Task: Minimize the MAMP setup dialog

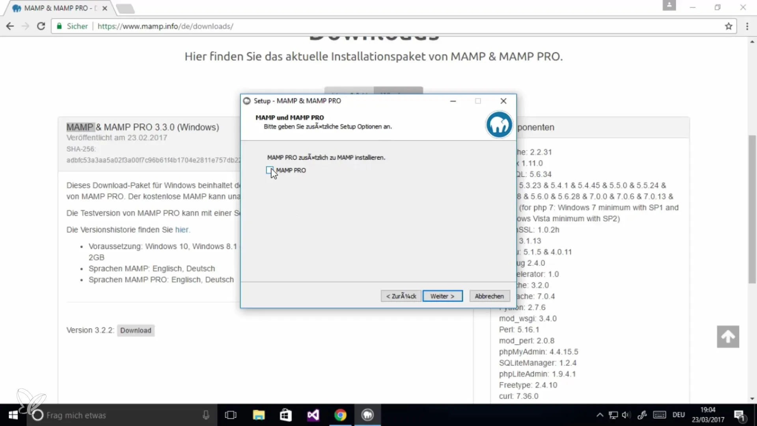Action: coord(453,101)
